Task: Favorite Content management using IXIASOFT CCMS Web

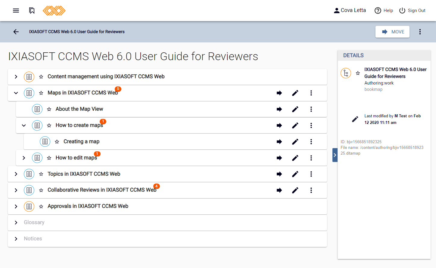Action: (41, 77)
